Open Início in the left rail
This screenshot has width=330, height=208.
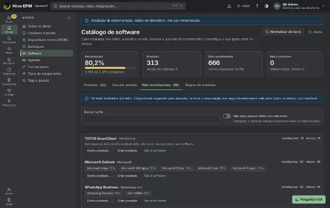pyautogui.click(x=9, y=19)
